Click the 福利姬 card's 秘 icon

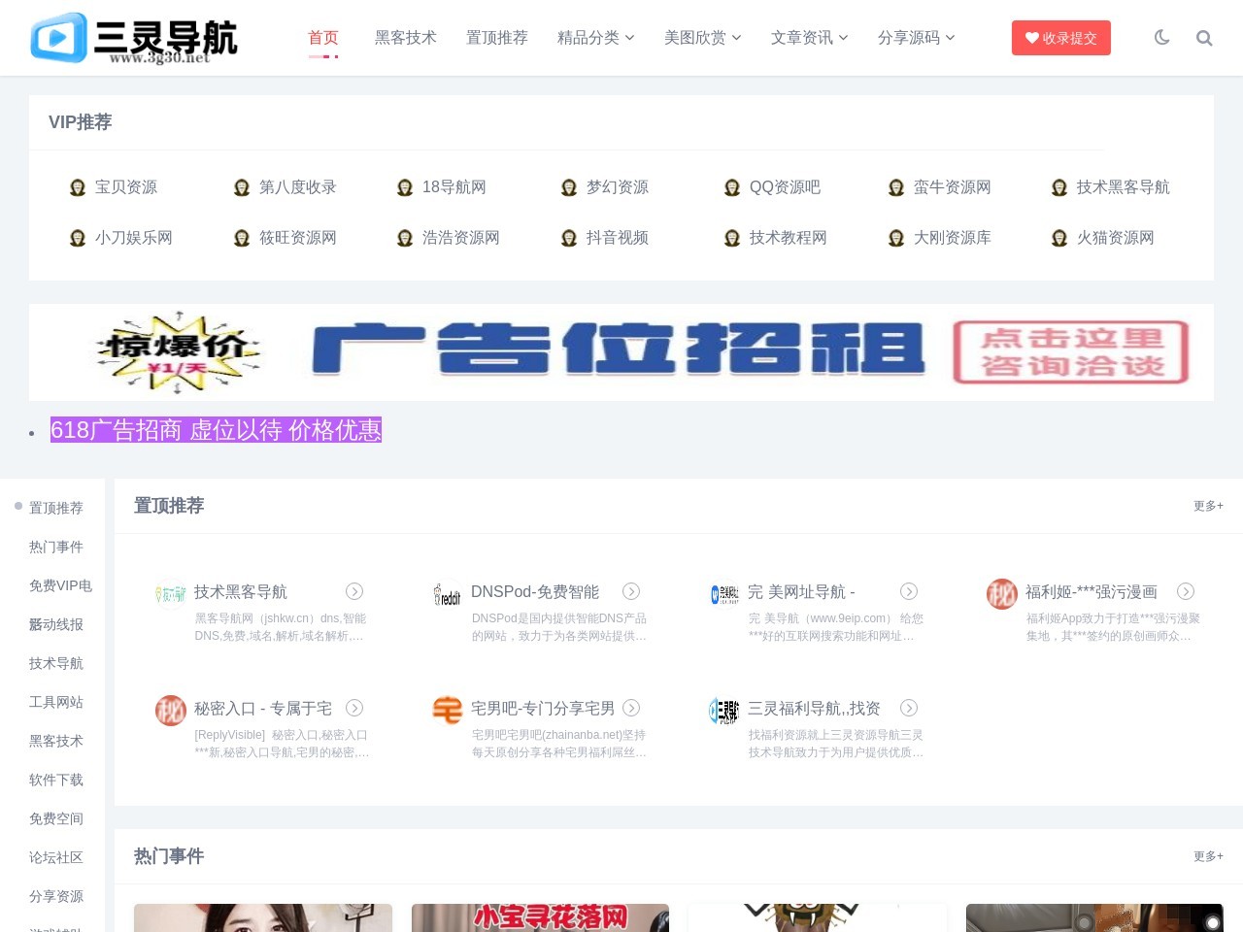1001,594
